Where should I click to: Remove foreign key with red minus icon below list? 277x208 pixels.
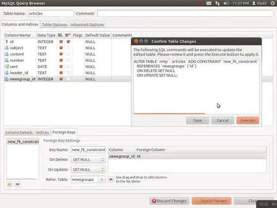[x=17, y=184]
